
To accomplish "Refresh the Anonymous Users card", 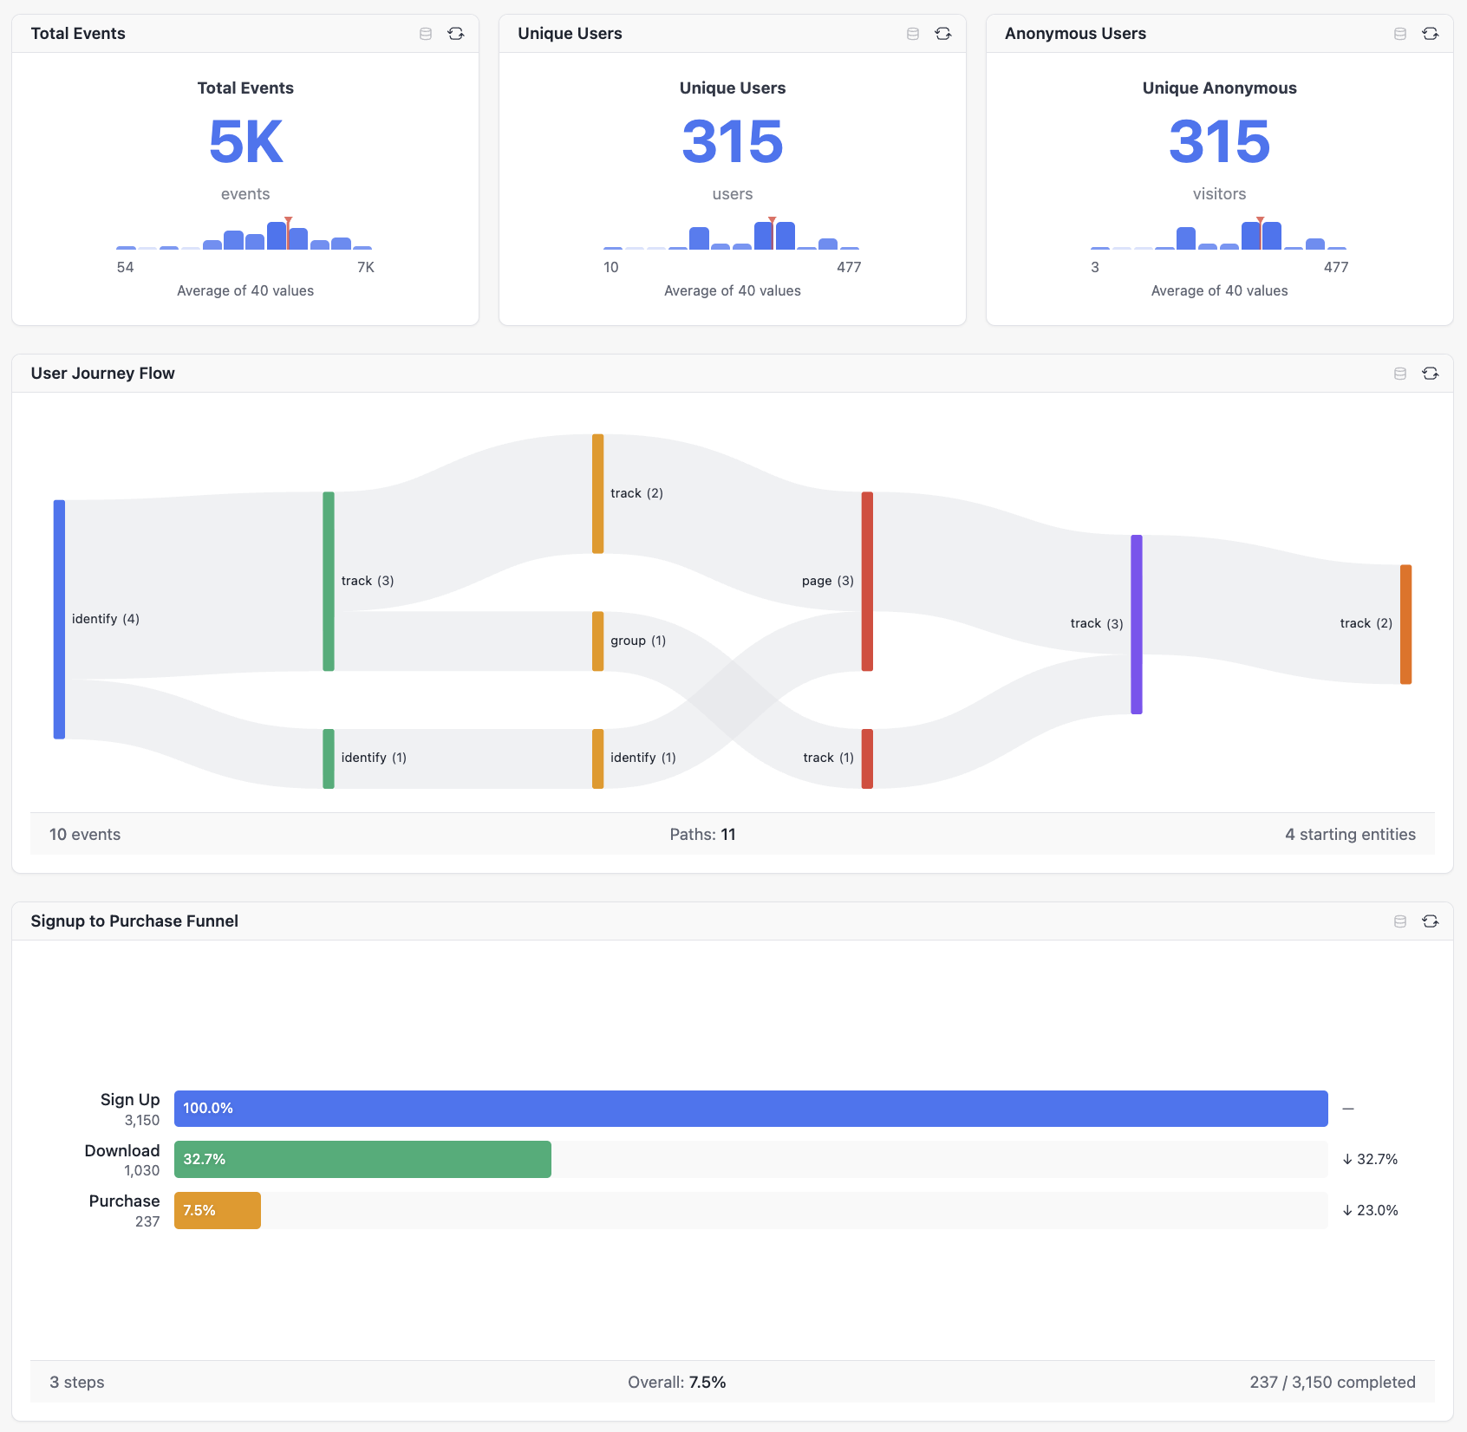I will pos(1431,33).
